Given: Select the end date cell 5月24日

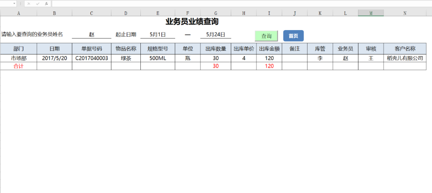Looking at the screenshot, I should [216, 34].
